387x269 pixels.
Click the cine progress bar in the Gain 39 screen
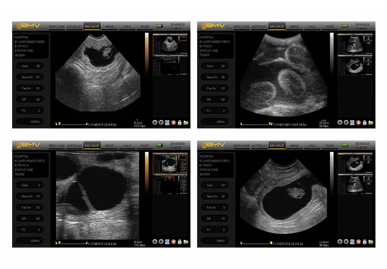[x=71, y=124]
